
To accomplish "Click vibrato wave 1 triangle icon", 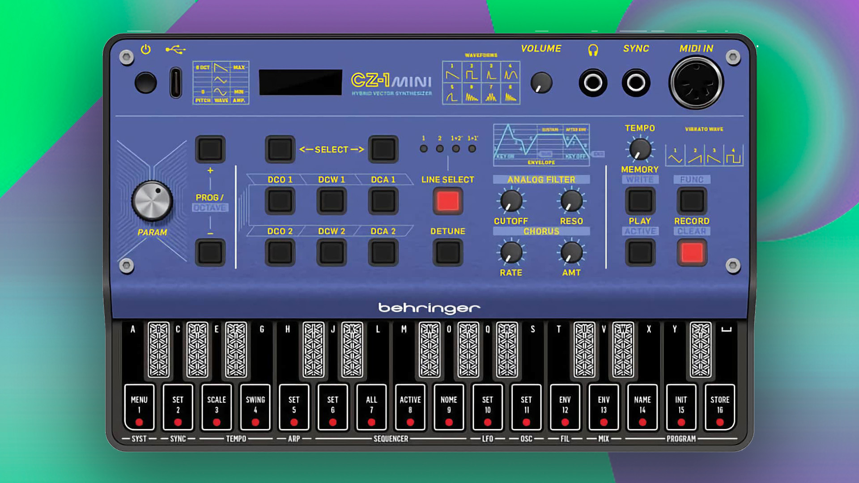I will [x=675, y=155].
